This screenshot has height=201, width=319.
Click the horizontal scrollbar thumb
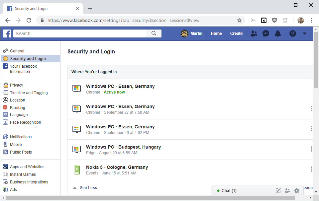151,198
